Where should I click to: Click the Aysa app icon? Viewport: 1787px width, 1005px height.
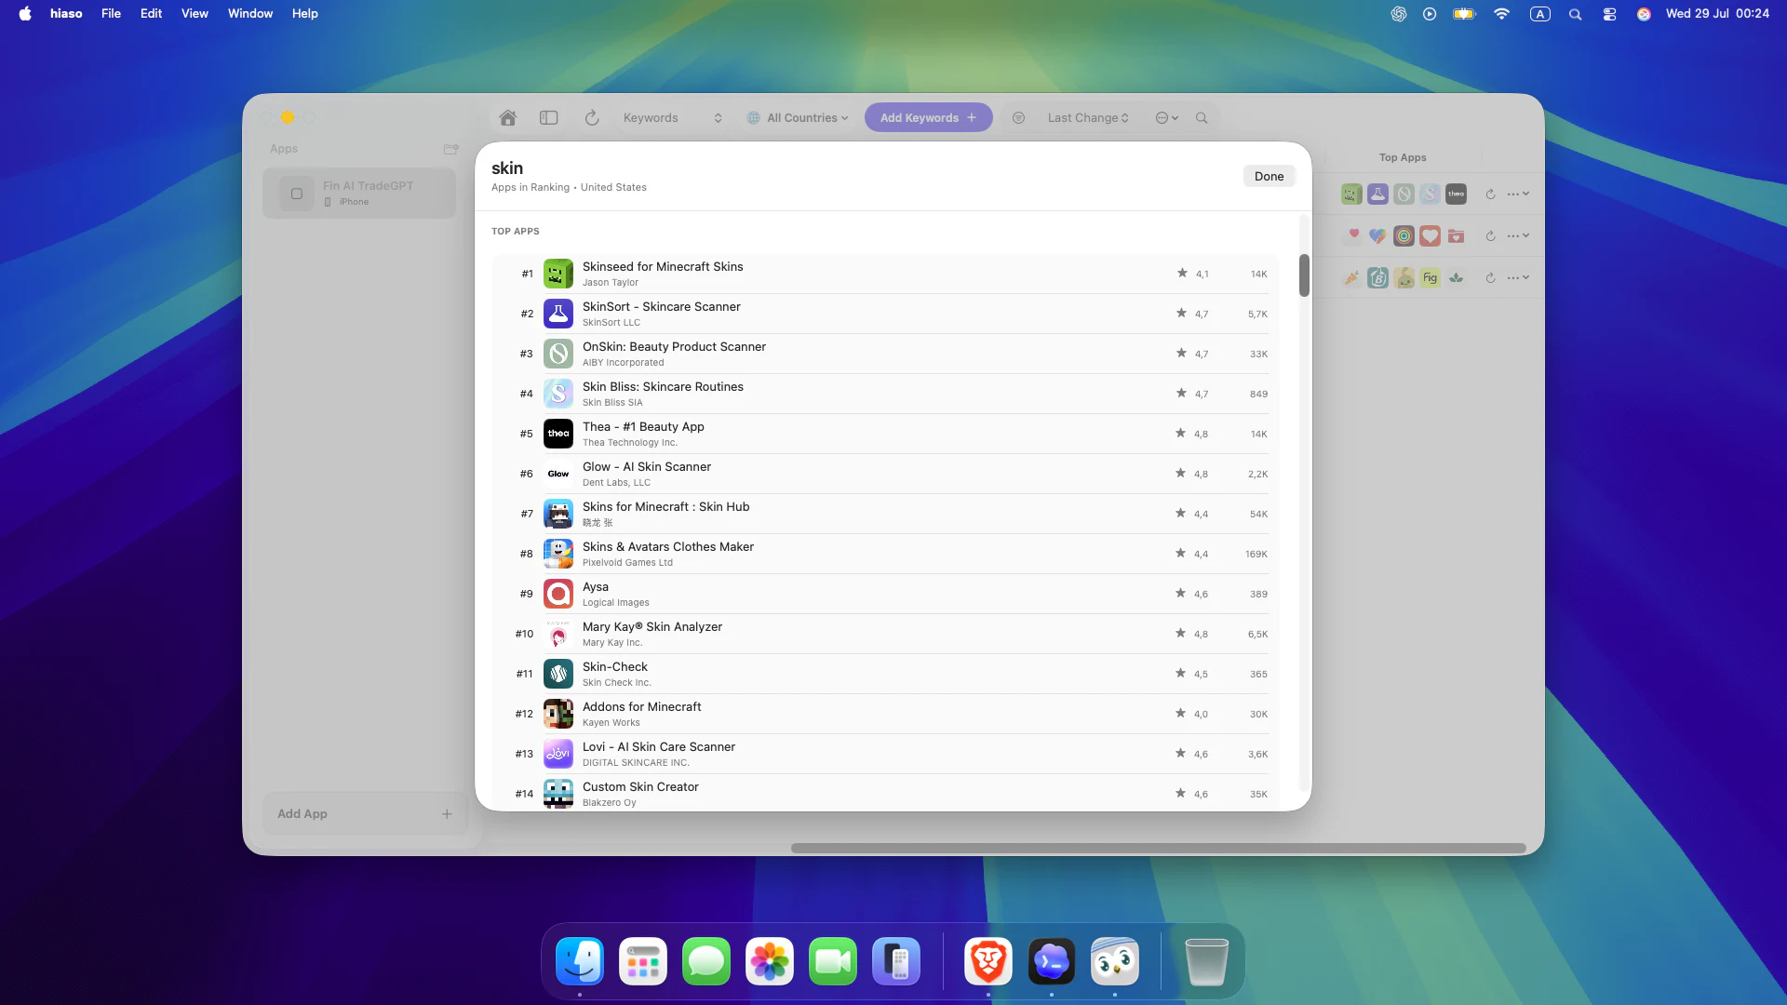(x=558, y=595)
